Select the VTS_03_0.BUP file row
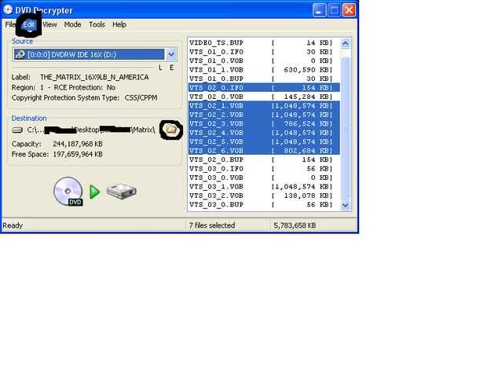 (264, 204)
